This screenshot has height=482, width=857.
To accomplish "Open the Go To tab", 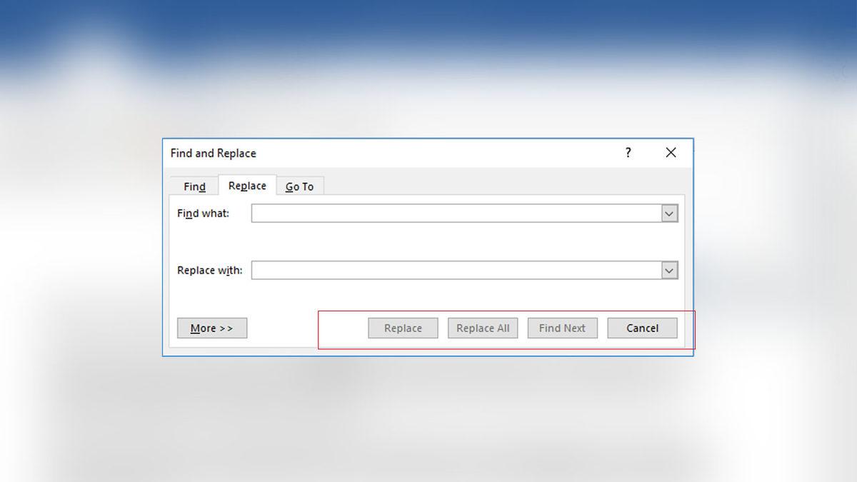I will [299, 186].
